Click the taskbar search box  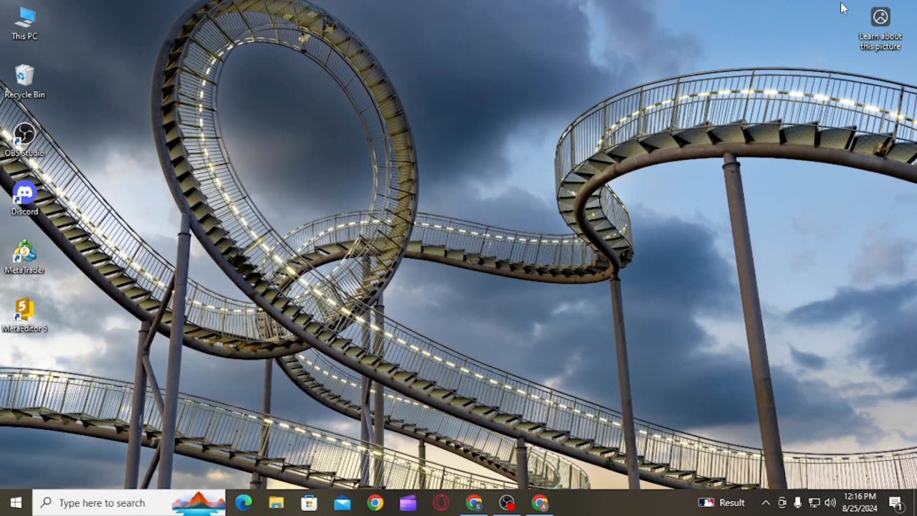coord(129,503)
